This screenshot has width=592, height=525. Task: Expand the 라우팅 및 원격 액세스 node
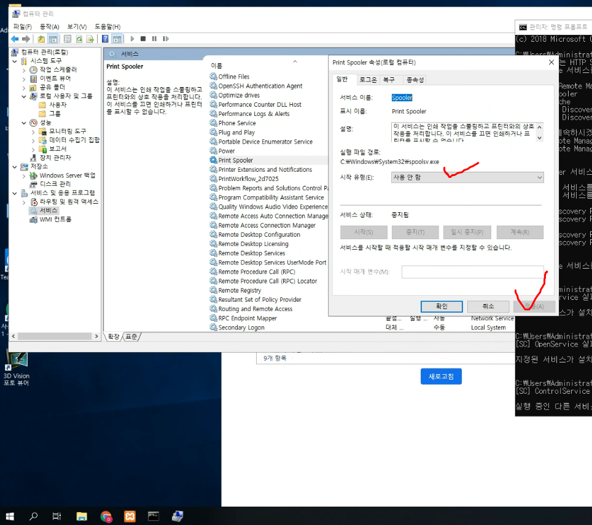click(x=24, y=202)
